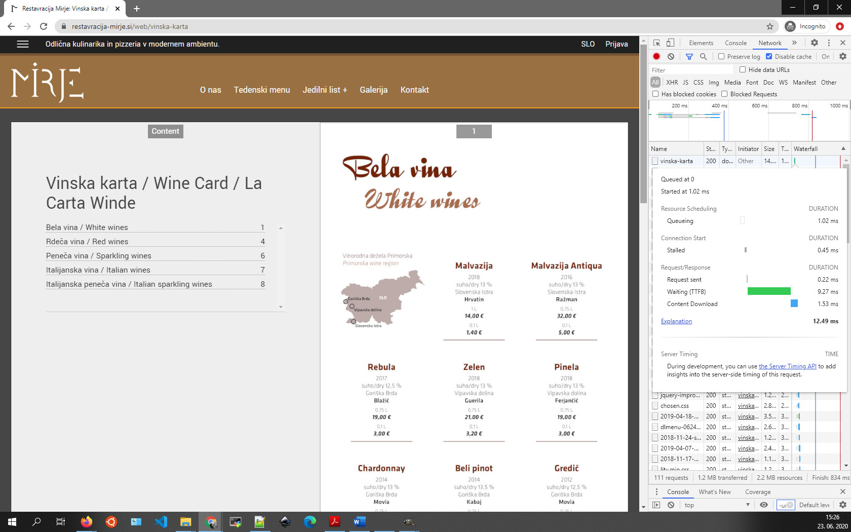The width and height of the screenshot is (851, 532).
Task: Toggle the network filter funnel icon
Action: coord(689,57)
